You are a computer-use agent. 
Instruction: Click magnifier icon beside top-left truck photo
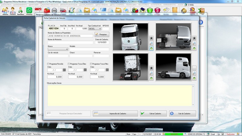151,43
